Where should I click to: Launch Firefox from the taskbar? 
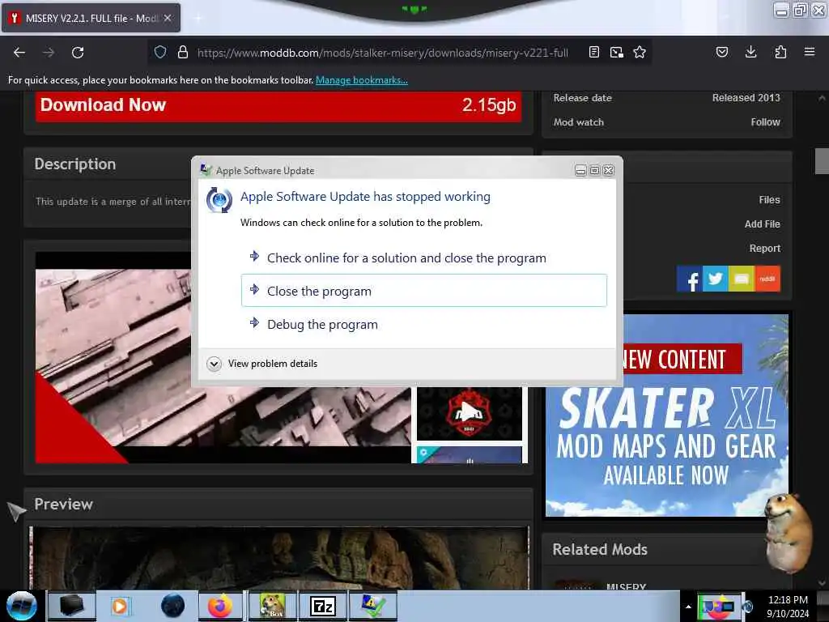(x=220, y=606)
